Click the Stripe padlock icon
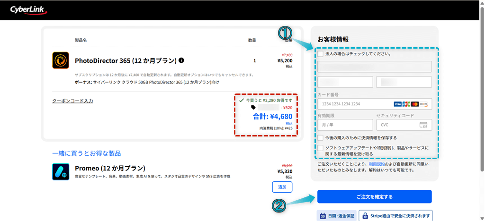 [x=365, y=215]
